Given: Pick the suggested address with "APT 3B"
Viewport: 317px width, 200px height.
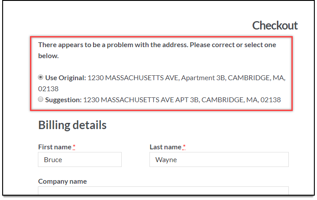Looking at the screenshot, I should coord(182,100).
